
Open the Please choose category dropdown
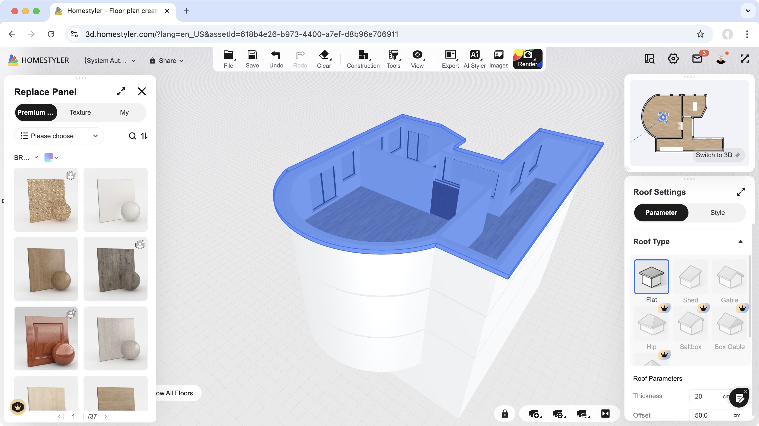tap(59, 136)
